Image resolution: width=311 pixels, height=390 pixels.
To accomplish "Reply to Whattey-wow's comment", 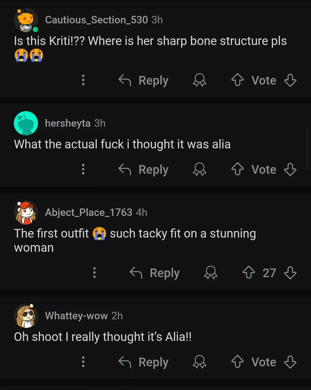I will click(144, 362).
